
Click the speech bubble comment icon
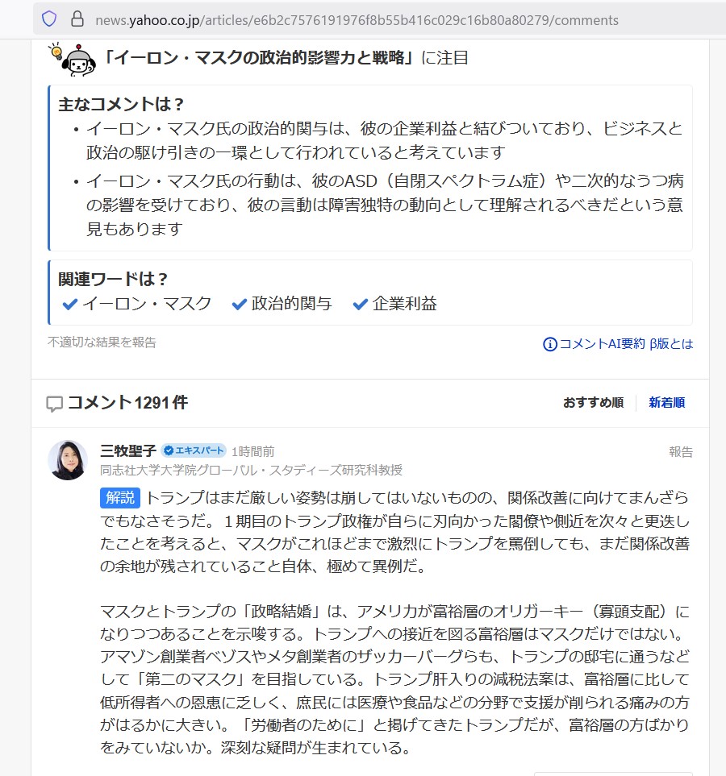pyautogui.click(x=54, y=404)
